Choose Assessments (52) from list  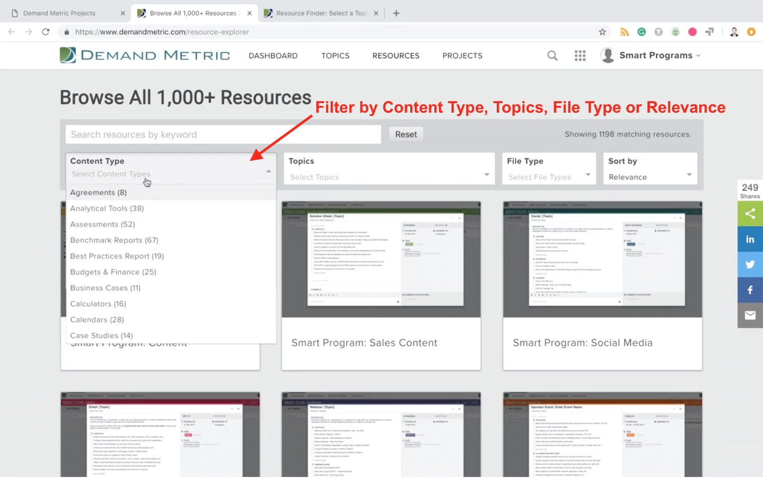coord(171,224)
